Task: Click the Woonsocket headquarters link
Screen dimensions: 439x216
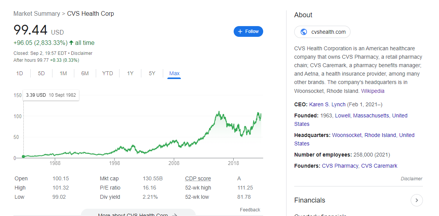Action: [x=347, y=135]
